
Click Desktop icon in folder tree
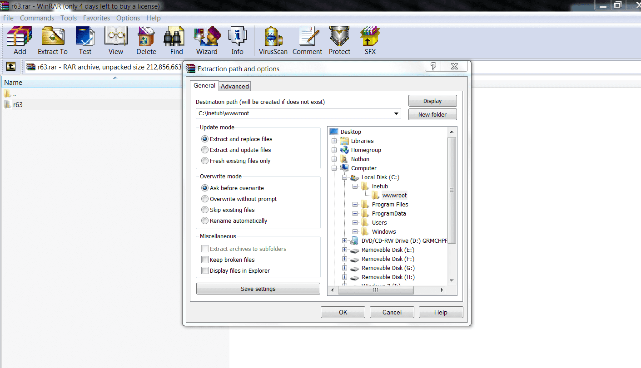(334, 132)
